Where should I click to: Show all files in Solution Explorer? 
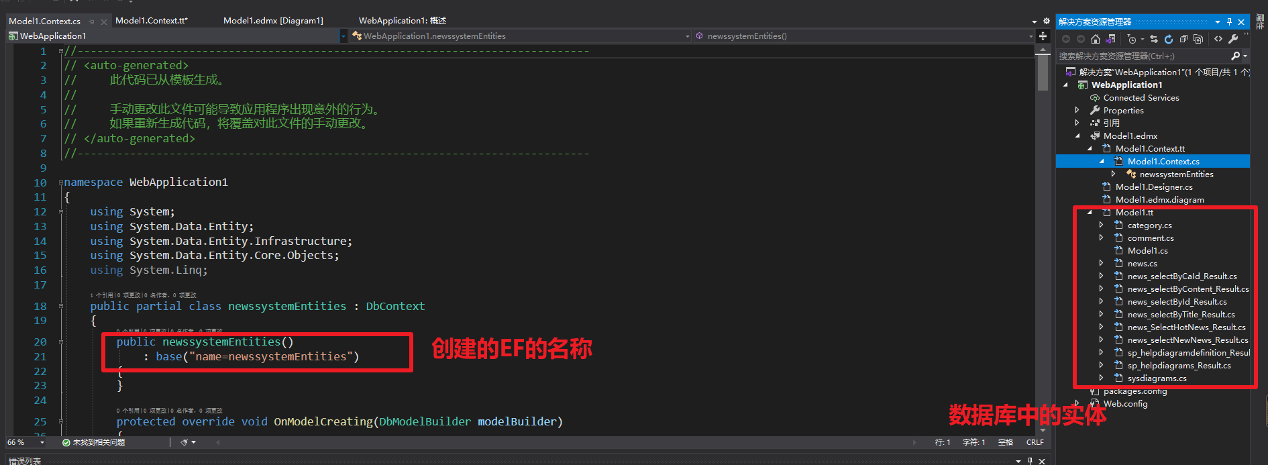(1198, 39)
